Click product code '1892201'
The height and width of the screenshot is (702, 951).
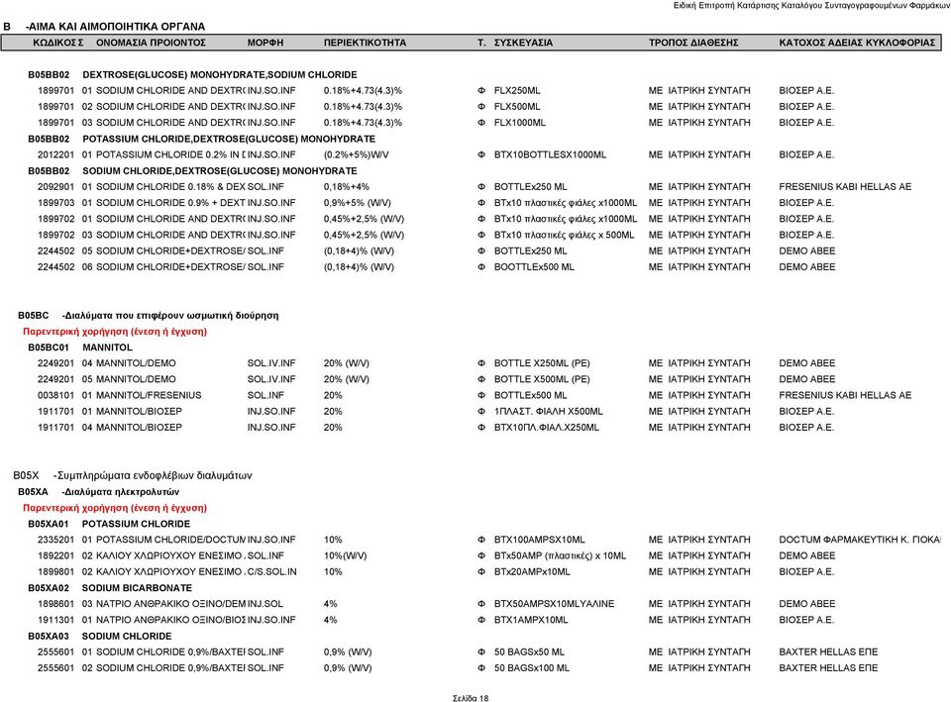click(55, 555)
